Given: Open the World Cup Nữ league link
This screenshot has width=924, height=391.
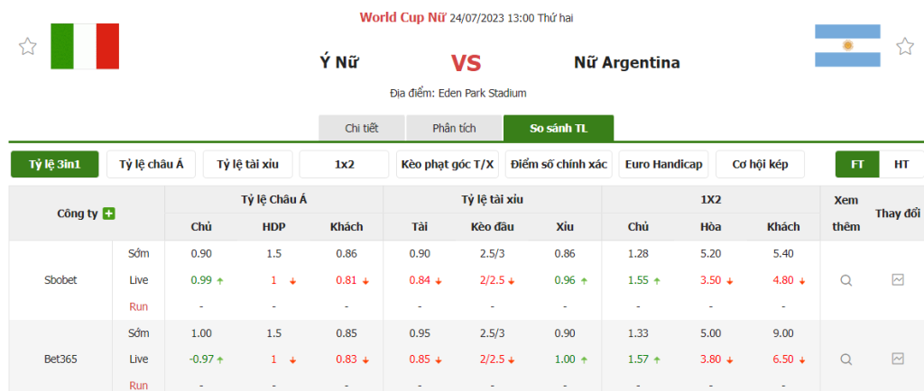Looking at the screenshot, I should (402, 17).
